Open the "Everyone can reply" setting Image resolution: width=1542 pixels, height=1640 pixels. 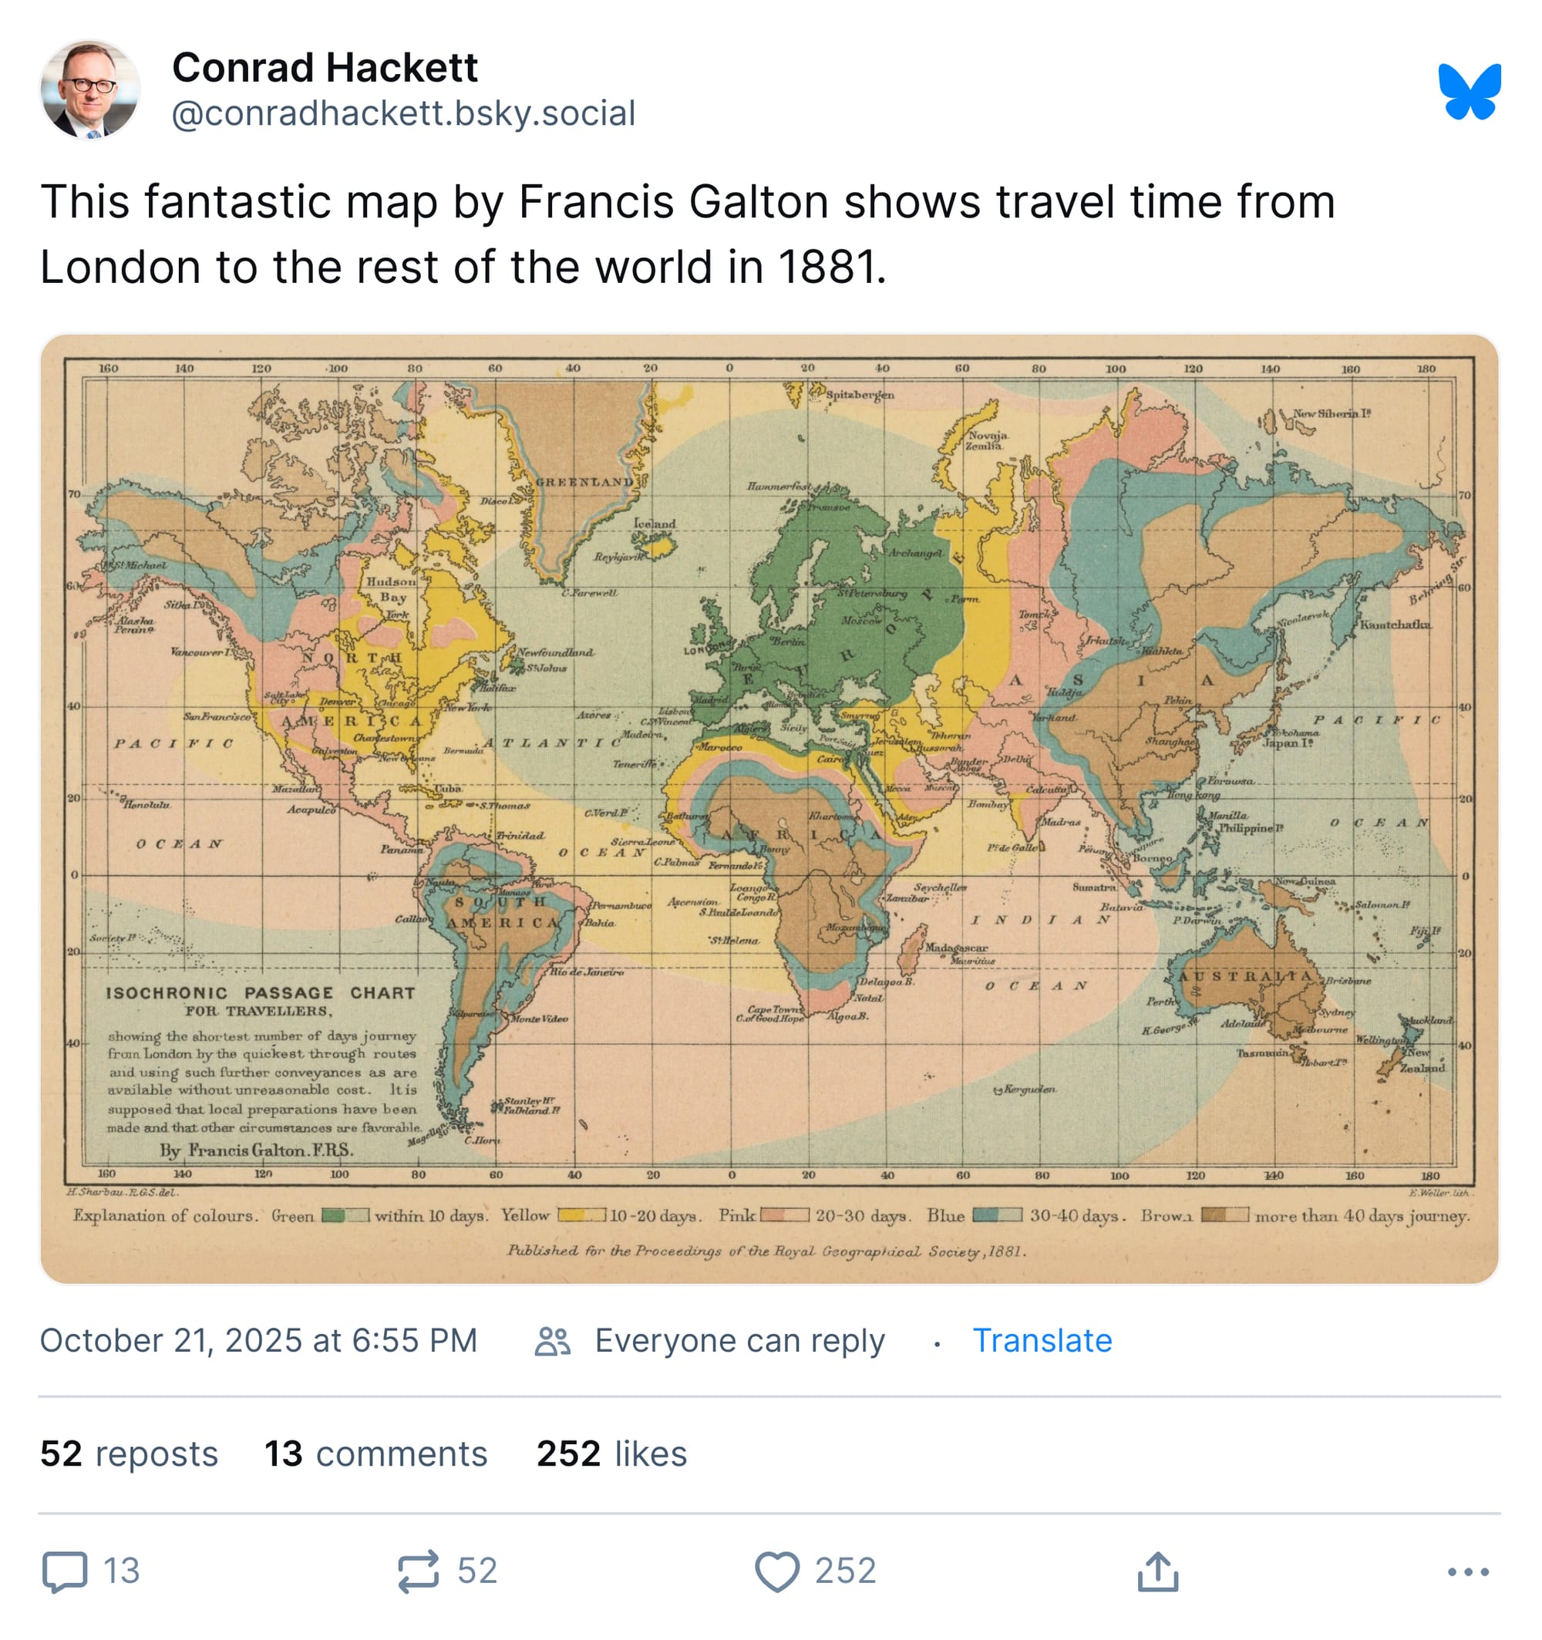point(739,1341)
